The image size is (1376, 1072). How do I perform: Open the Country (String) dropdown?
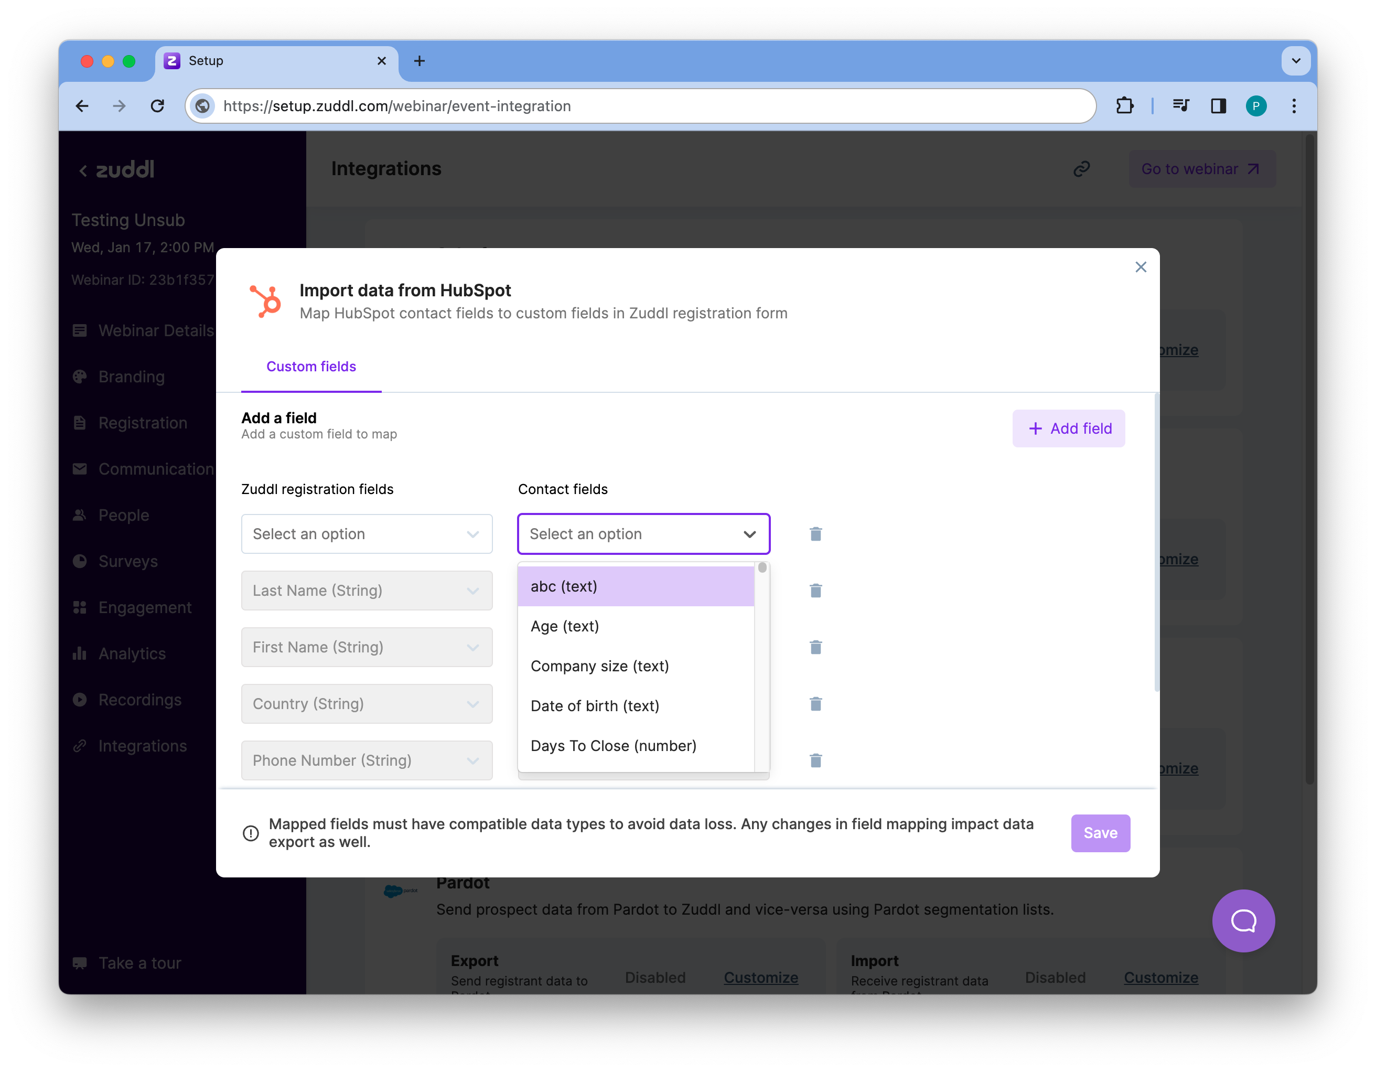(367, 704)
